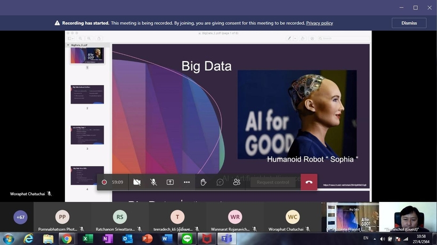Select participant teeradech with T avatar
The height and width of the screenshot is (245, 437).
coord(177,217)
